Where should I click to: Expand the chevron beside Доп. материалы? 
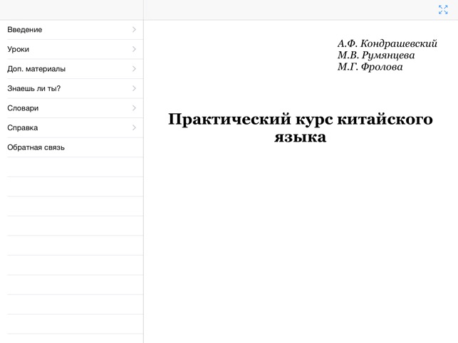(134, 68)
